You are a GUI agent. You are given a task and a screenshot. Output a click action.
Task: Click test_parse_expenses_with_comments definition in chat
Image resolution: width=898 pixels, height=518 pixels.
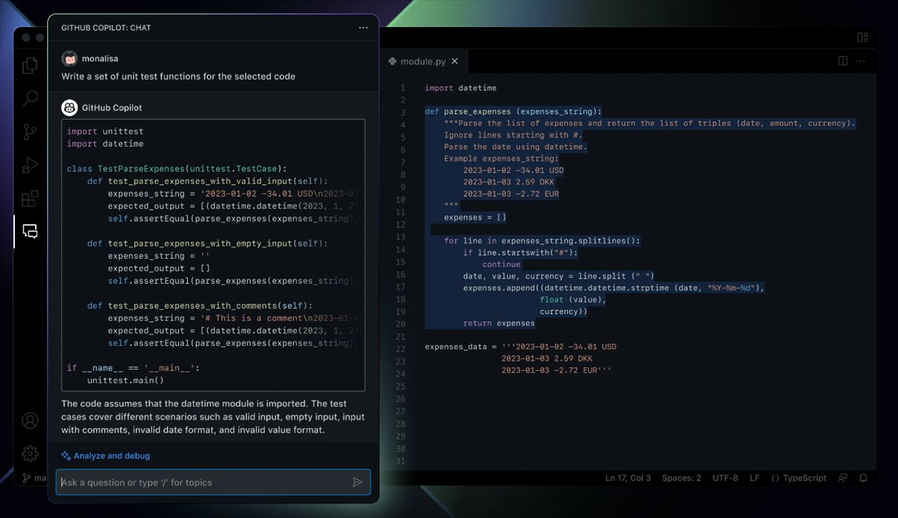[200, 305]
